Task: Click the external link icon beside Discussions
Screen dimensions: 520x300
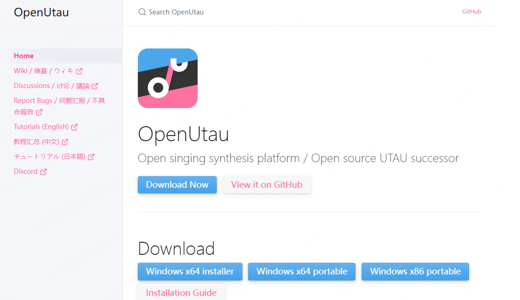Action: (95, 86)
